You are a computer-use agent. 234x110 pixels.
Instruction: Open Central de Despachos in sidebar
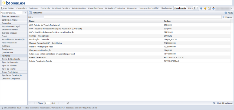[14, 79]
